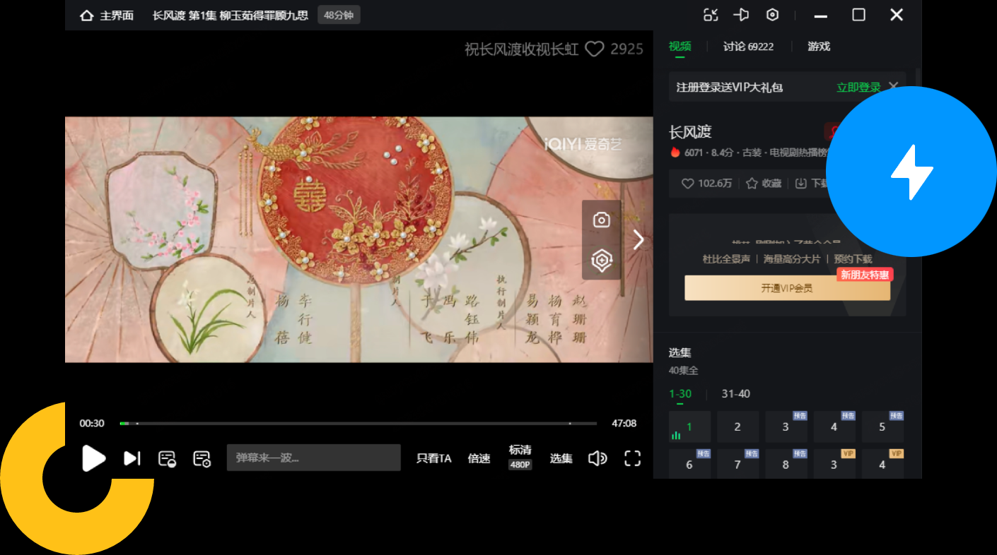Select episode 2 from the episode list
997x555 pixels.
click(737, 426)
